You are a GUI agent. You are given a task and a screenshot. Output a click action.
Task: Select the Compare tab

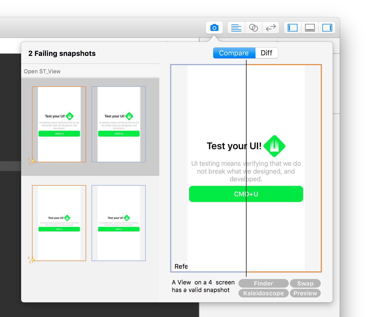(x=234, y=53)
